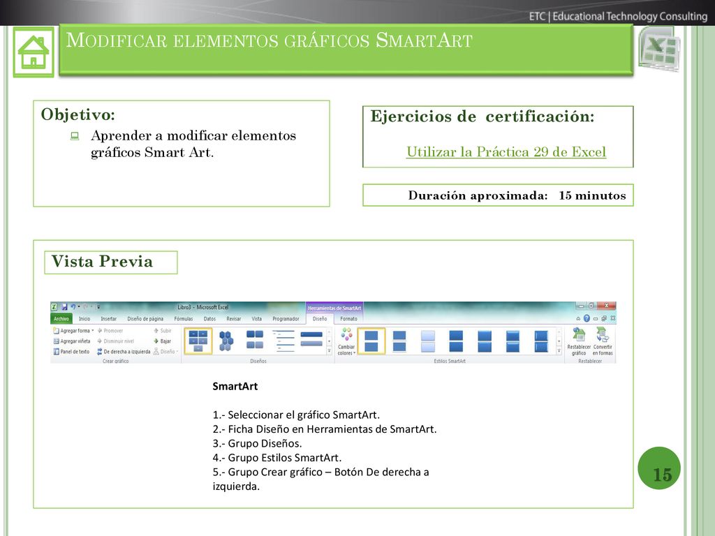Expand the Diseños gallery More arrow
The image size is (715, 536).
click(330, 352)
